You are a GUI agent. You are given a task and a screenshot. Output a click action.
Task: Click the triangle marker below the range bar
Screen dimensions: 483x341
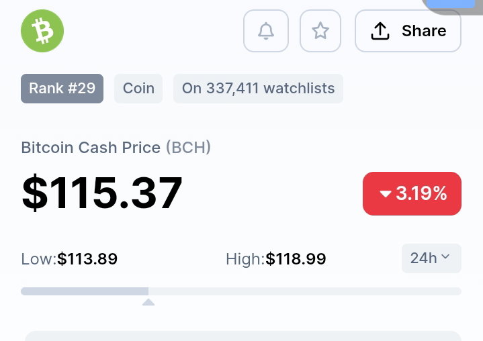[148, 302]
